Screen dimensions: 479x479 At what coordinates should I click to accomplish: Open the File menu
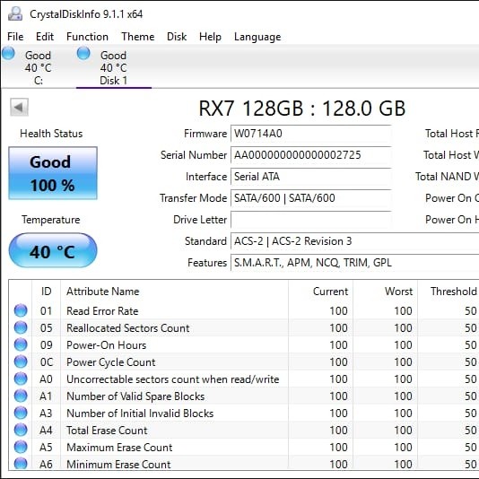(15, 37)
